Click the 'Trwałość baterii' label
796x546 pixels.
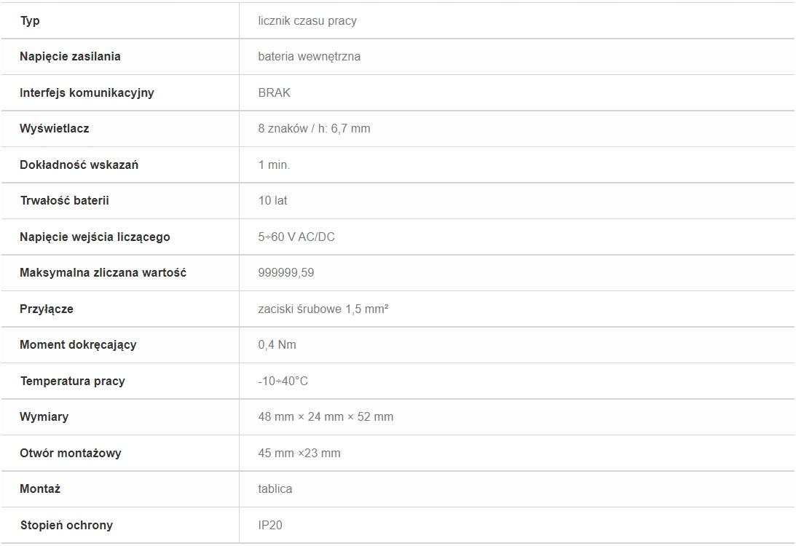65,201
